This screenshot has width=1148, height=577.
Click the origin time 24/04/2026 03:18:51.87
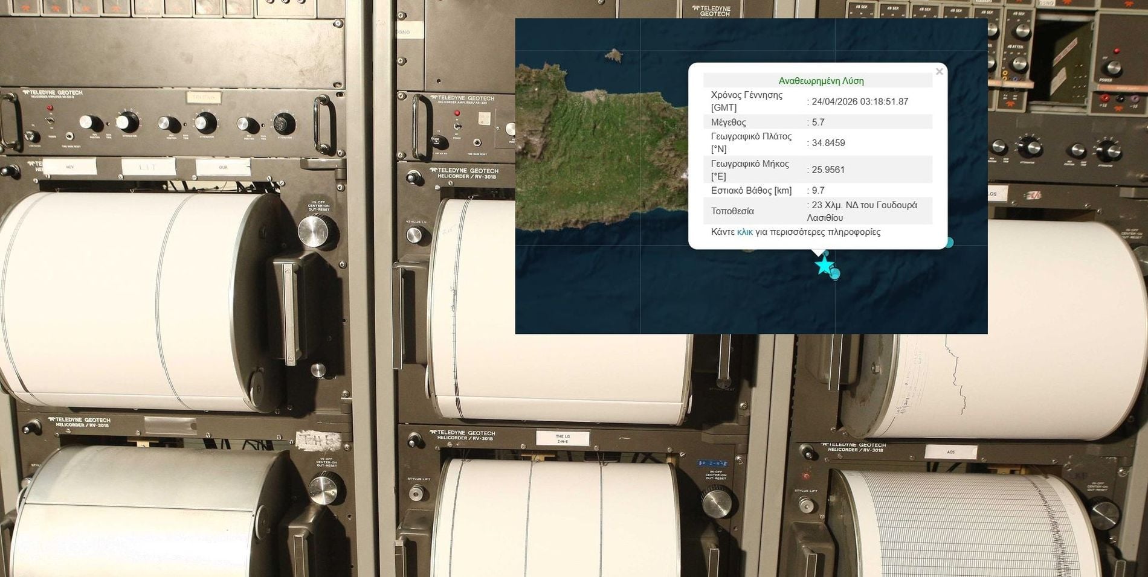pos(859,101)
